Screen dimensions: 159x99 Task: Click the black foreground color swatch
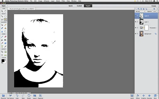[3, 61]
